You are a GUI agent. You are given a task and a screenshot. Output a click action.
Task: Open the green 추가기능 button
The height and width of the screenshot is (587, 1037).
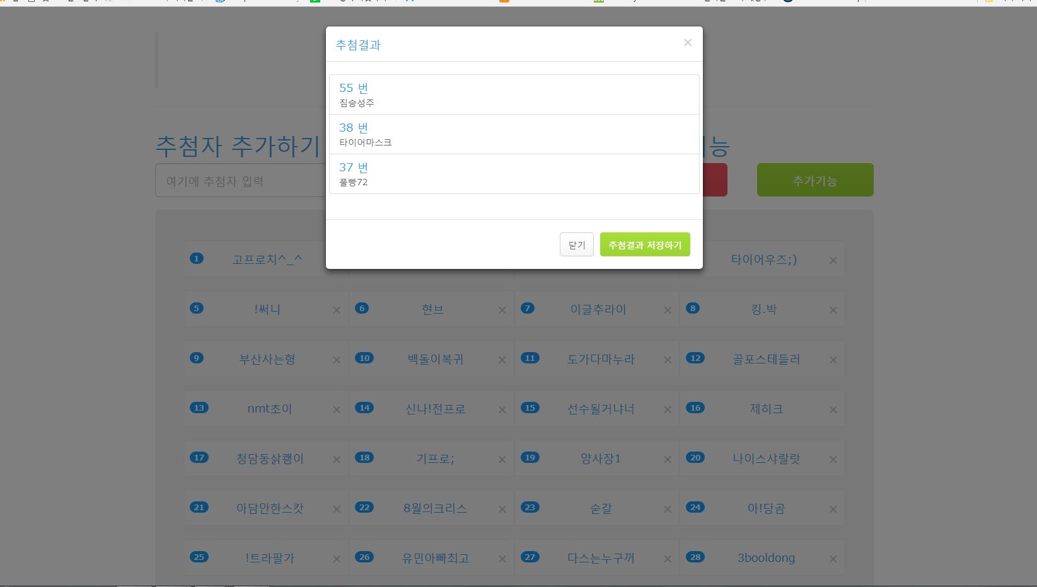tap(814, 181)
